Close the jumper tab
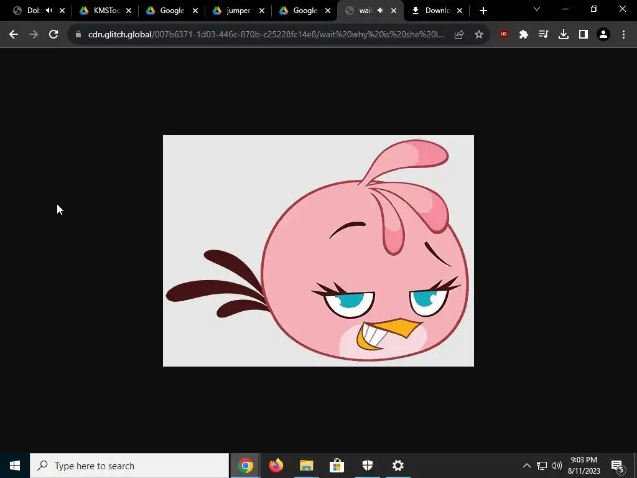637x478 pixels. 262,11
